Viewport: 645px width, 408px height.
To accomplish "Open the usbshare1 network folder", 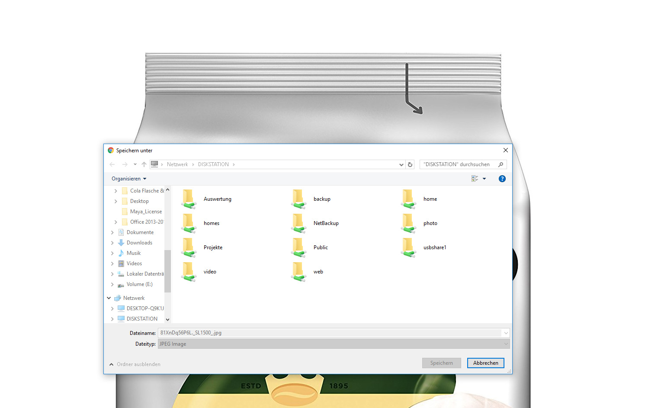I will [424, 247].
